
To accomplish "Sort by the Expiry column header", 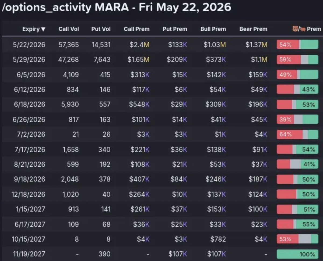I will pyautogui.click(x=34, y=29).
